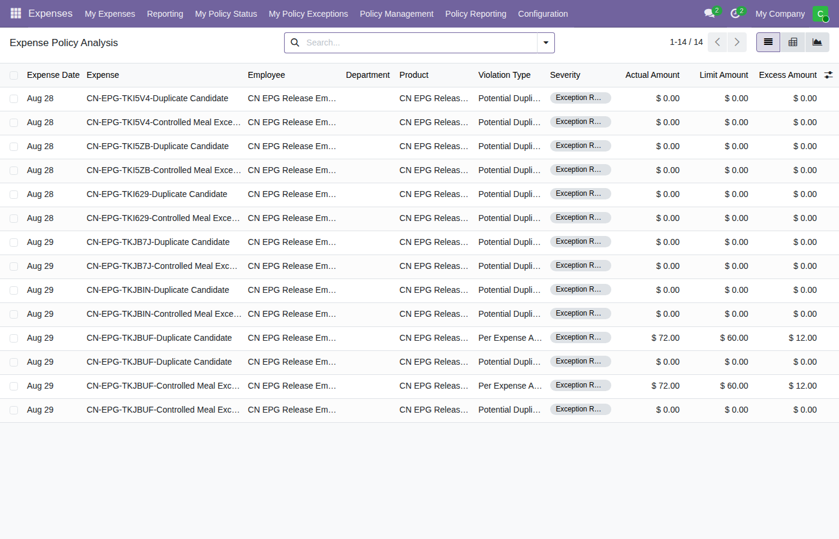Open Policy Reporting menu
Viewport: 839px width, 539px height.
coord(475,14)
